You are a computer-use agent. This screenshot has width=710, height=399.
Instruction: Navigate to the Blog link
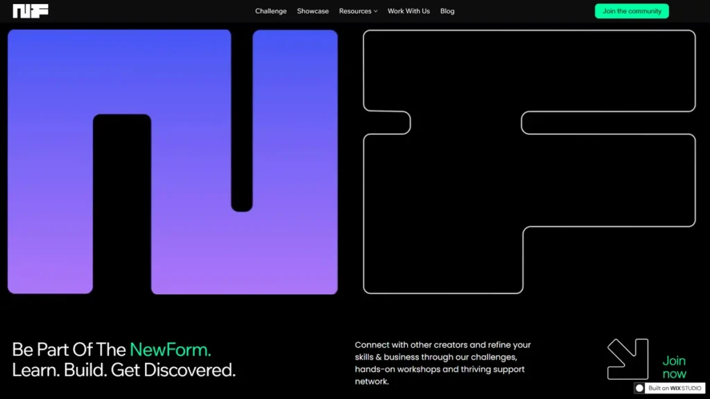click(447, 11)
